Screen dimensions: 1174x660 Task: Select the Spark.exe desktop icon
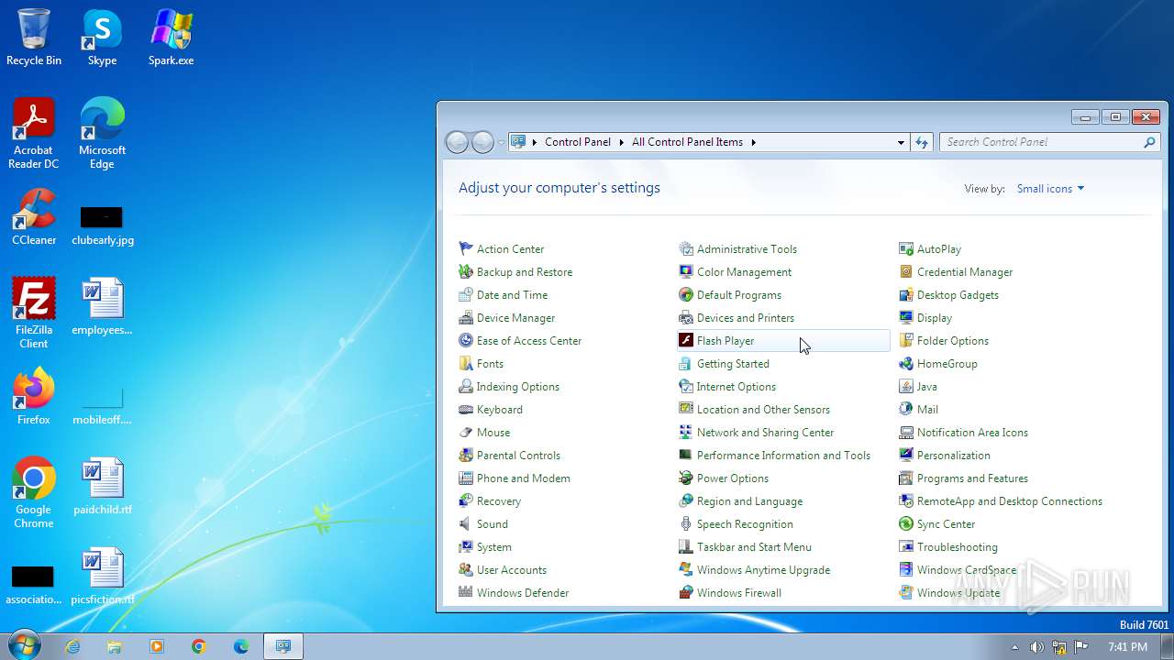pos(172,38)
